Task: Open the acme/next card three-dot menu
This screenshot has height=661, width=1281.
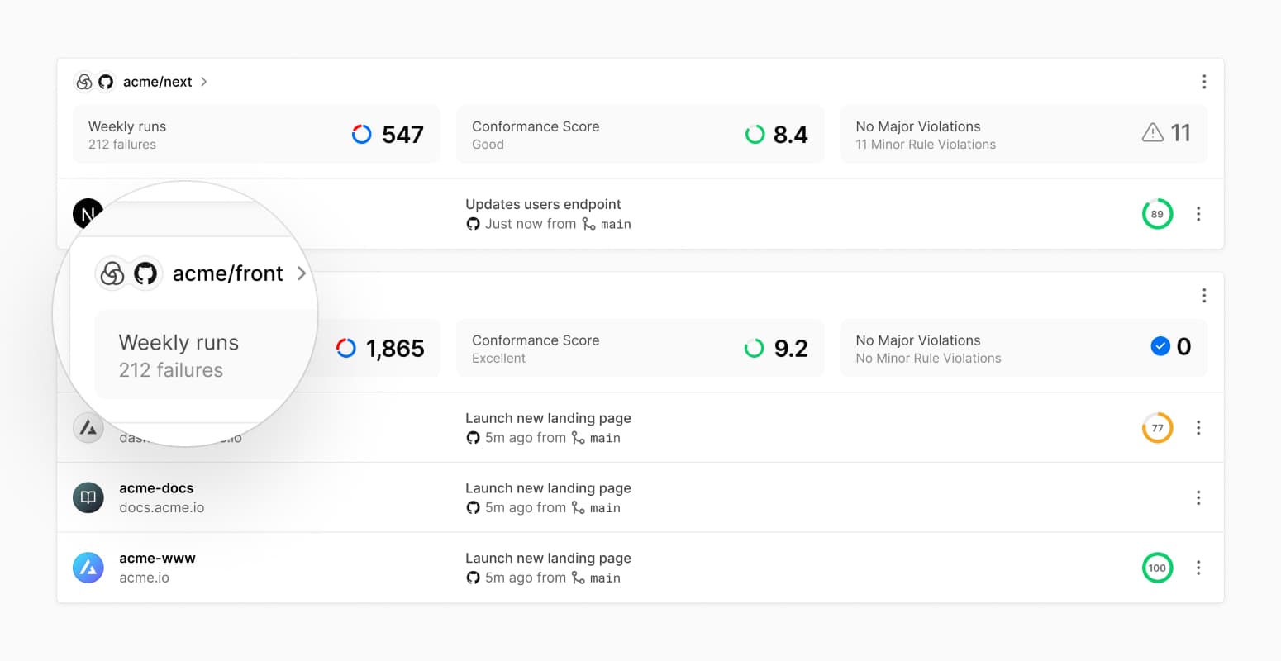Action: pyautogui.click(x=1203, y=82)
